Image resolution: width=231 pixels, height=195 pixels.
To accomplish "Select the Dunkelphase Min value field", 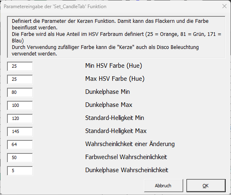I will (20, 92).
